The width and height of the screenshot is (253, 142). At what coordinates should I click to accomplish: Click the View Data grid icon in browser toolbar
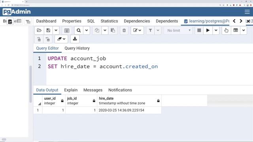[19, 21]
